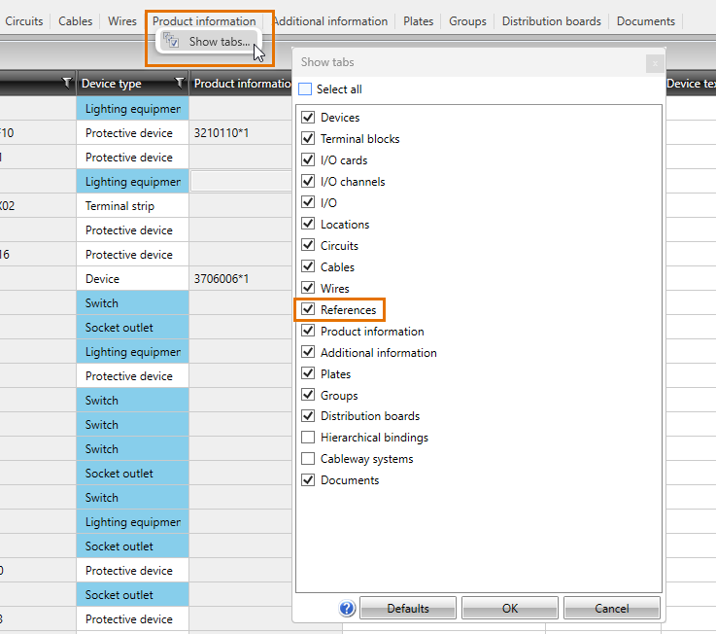Viewport: 716px width, 634px height.
Task: Open the filter on the Device type column
Action: point(179,84)
